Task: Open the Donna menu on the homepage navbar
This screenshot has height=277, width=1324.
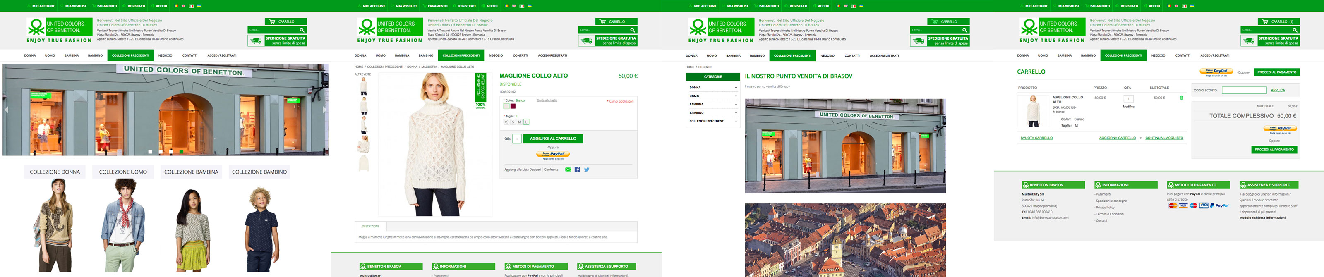Action: (x=30, y=55)
